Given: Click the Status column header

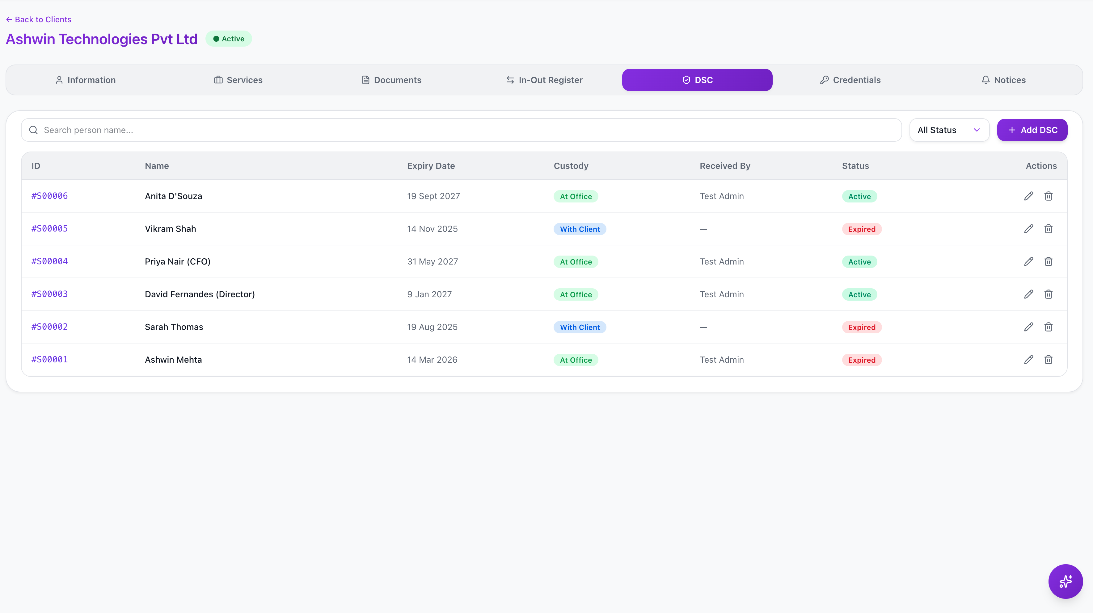Looking at the screenshot, I should coord(855,166).
